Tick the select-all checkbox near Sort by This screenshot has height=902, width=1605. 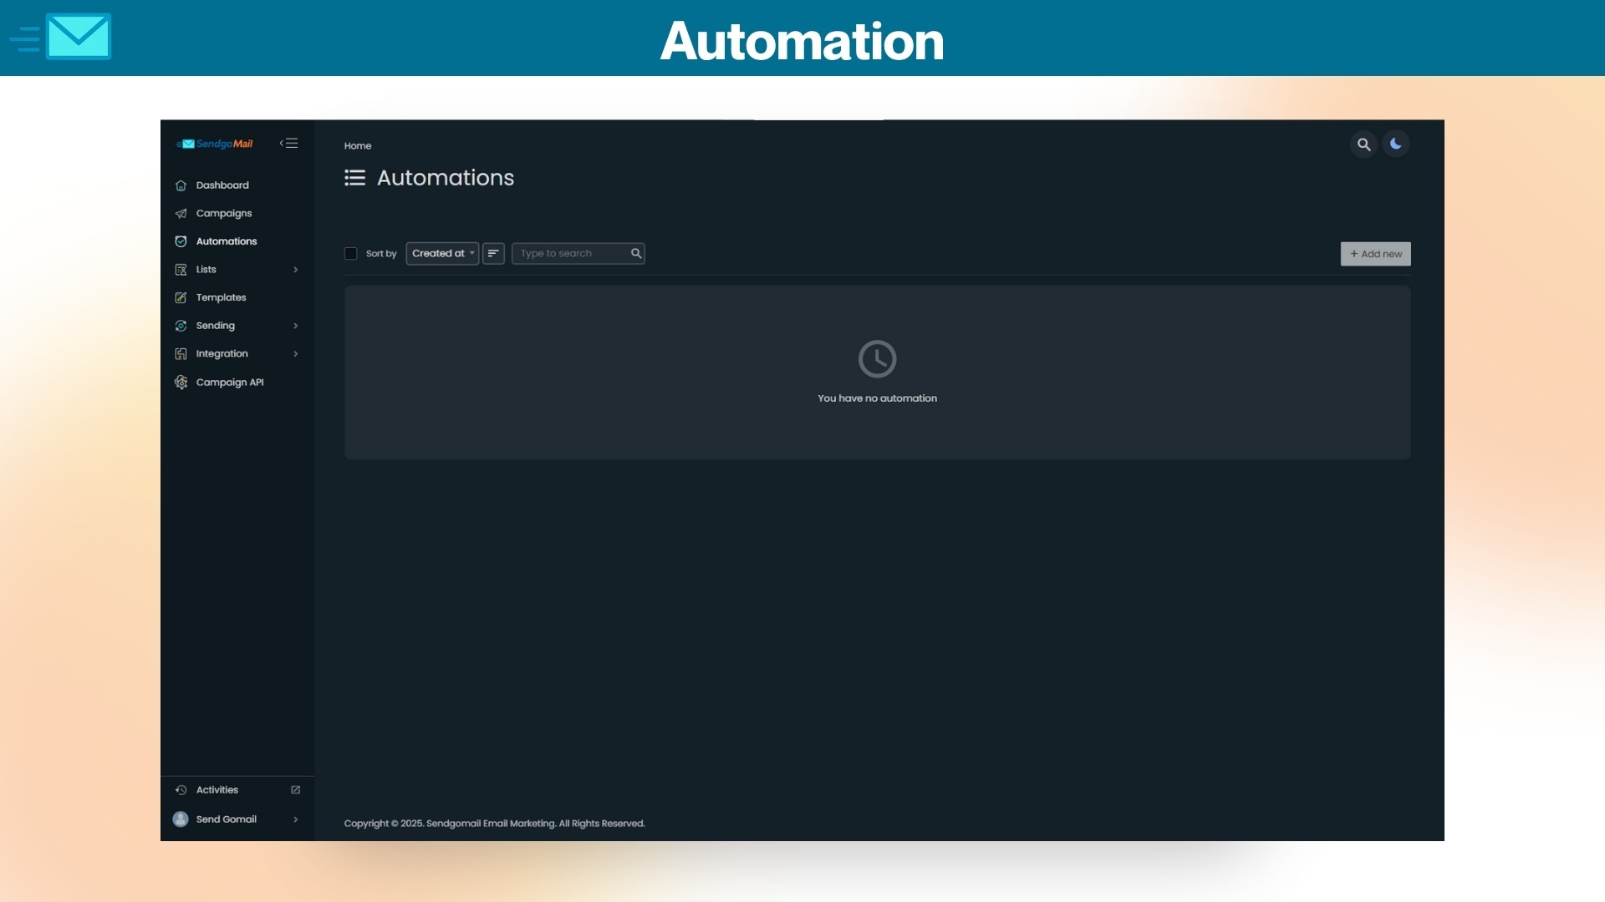(351, 253)
